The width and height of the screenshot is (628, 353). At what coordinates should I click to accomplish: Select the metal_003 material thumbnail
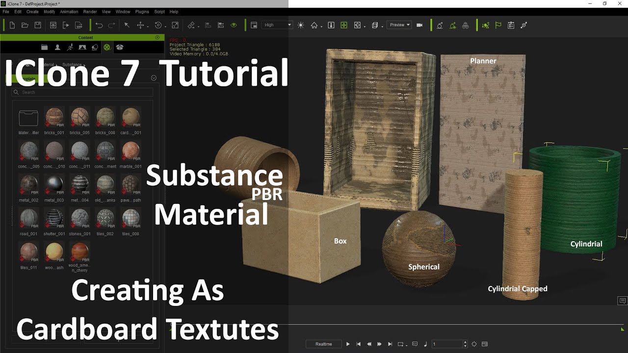[54, 185]
